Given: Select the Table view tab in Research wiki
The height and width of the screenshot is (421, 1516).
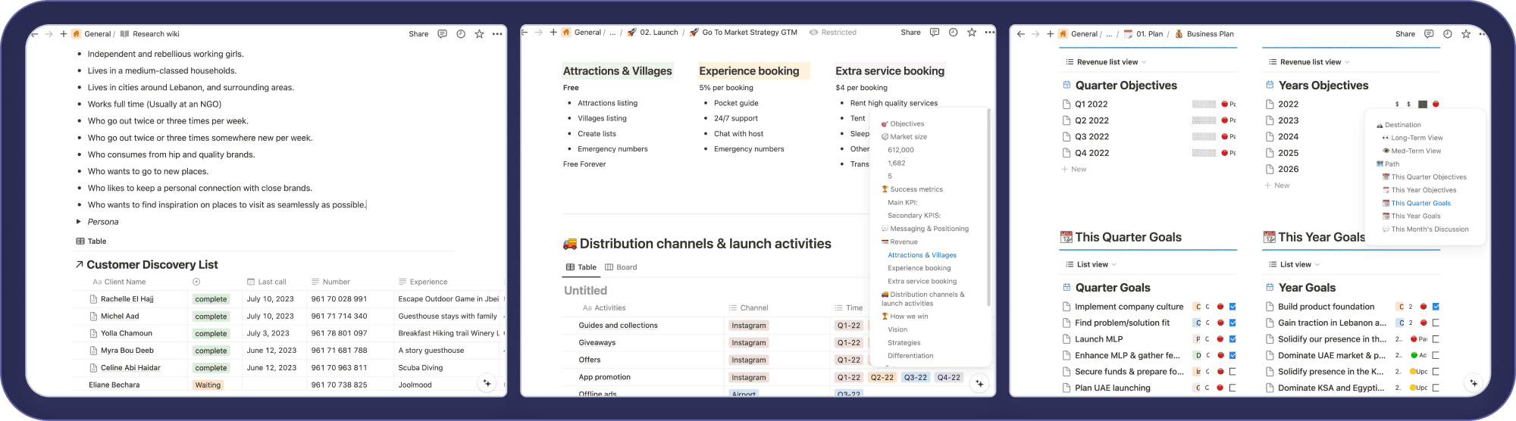Looking at the screenshot, I should (91, 242).
